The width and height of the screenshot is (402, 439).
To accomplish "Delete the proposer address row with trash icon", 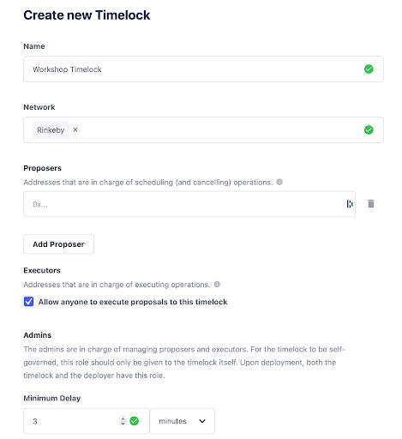I will (x=370, y=204).
